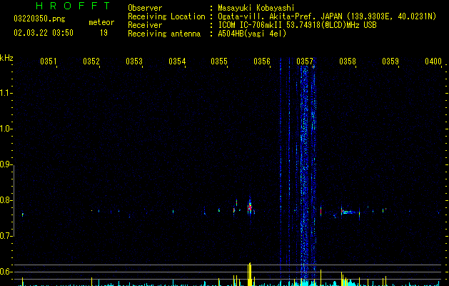The width and height of the screenshot is (449, 286).
Task: Click the 0351 time axis marker
Action: point(48,61)
